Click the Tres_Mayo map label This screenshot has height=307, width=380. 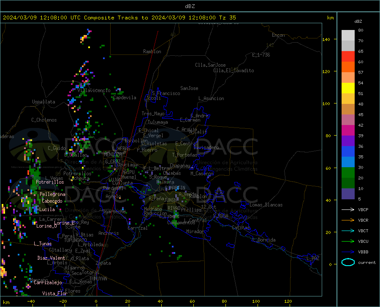click(153, 114)
